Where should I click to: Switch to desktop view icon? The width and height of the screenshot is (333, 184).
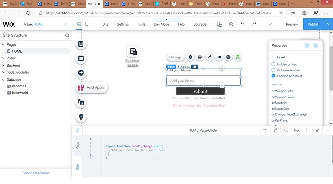click(x=79, y=24)
